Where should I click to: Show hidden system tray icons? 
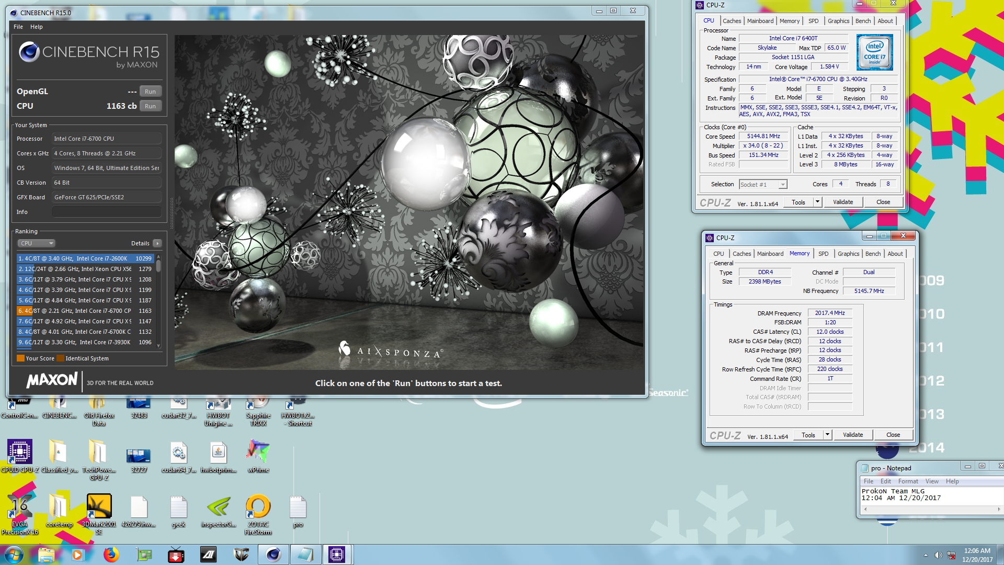click(x=926, y=555)
